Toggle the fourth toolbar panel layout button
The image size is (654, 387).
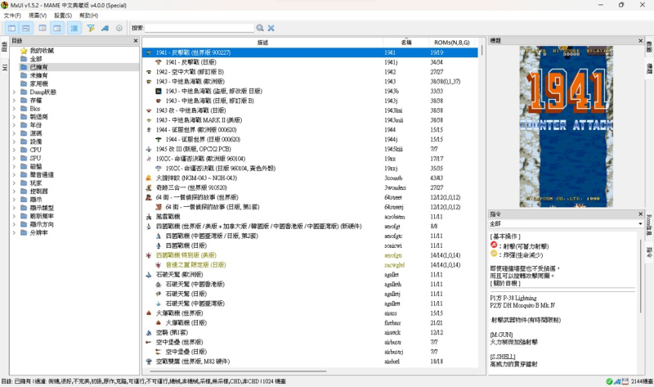57,28
